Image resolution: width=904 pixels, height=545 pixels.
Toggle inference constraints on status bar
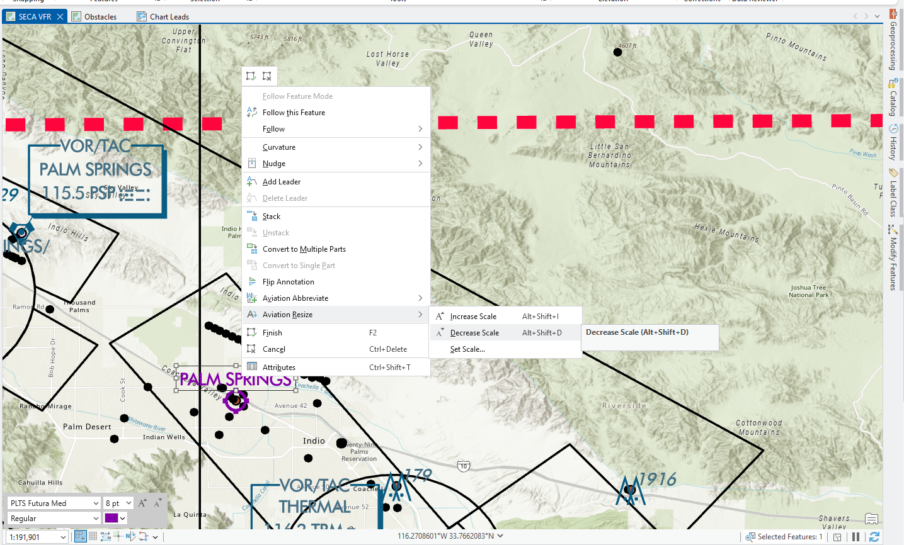(118, 536)
